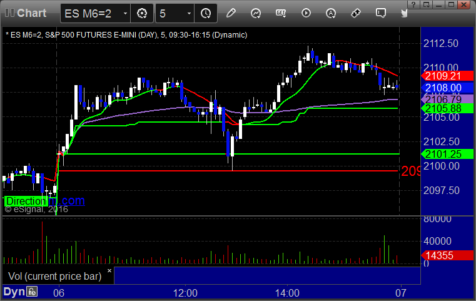Open the ES M6=2 symbol dropdown
This screenshot has width=476, height=301.
pos(125,13)
